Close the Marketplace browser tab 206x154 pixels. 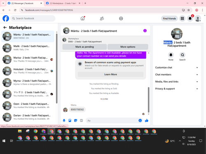80,3
